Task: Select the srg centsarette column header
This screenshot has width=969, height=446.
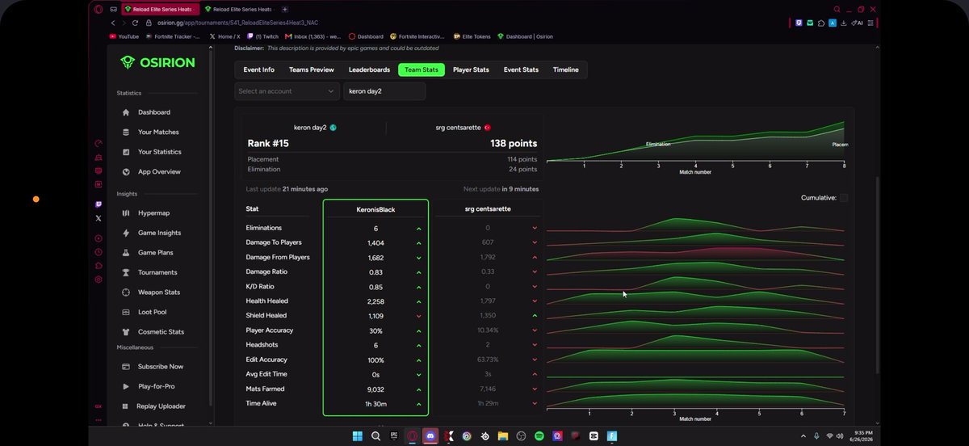Action: (x=488, y=209)
